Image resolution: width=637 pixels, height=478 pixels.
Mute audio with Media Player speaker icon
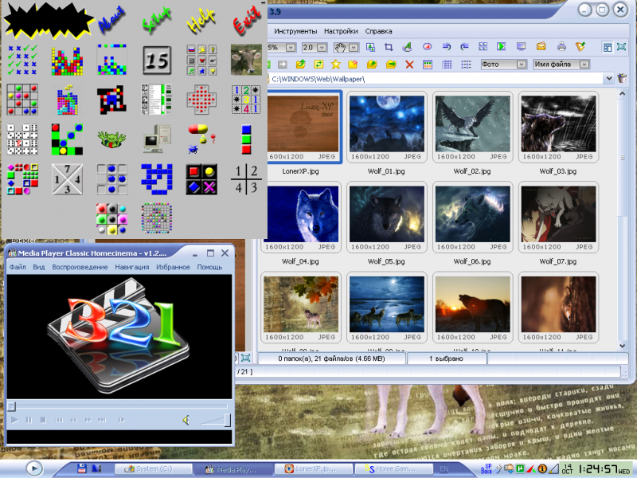pos(186,420)
